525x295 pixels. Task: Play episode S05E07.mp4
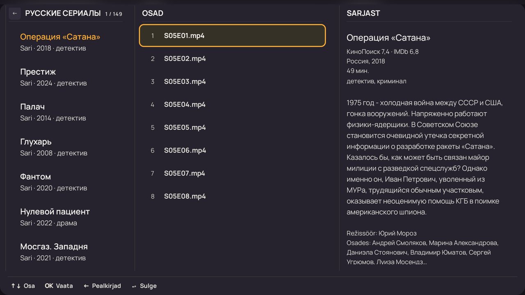[232, 173]
